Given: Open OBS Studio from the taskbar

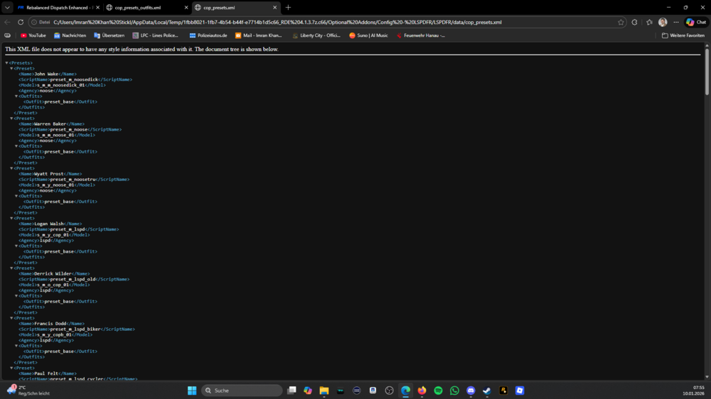Looking at the screenshot, I should point(389,390).
